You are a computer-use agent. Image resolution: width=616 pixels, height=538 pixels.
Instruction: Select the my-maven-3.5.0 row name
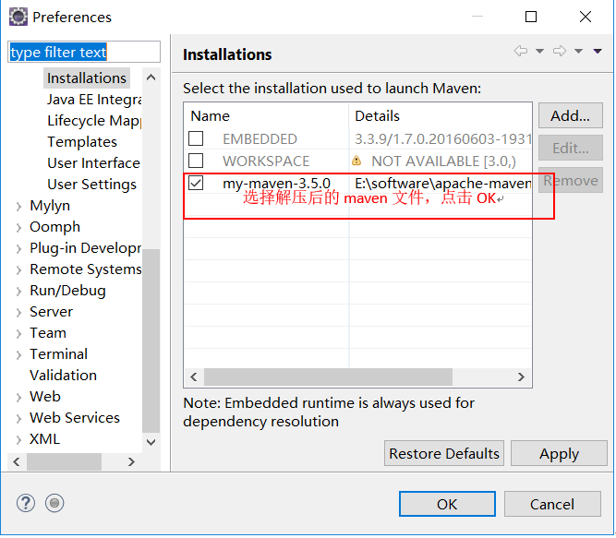coord(276,184)
